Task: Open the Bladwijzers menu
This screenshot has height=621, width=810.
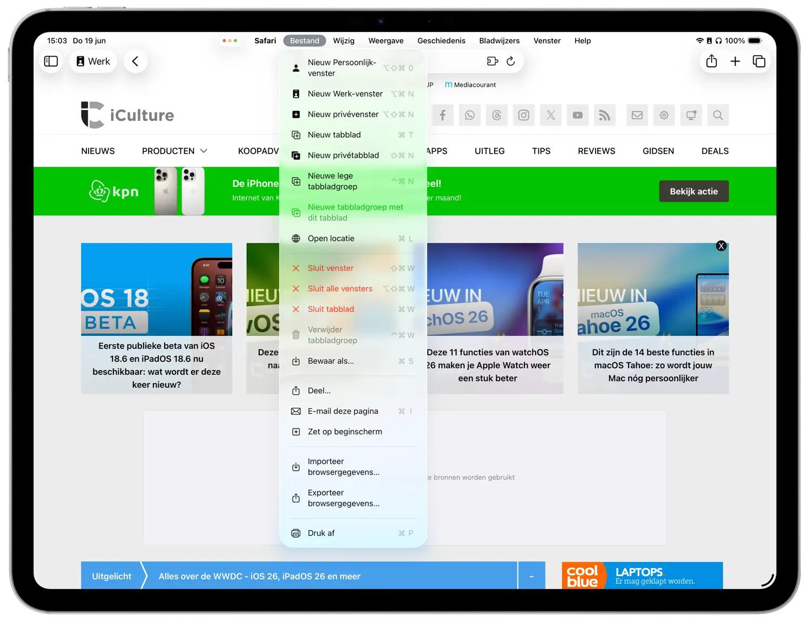Action: (499, 40)
